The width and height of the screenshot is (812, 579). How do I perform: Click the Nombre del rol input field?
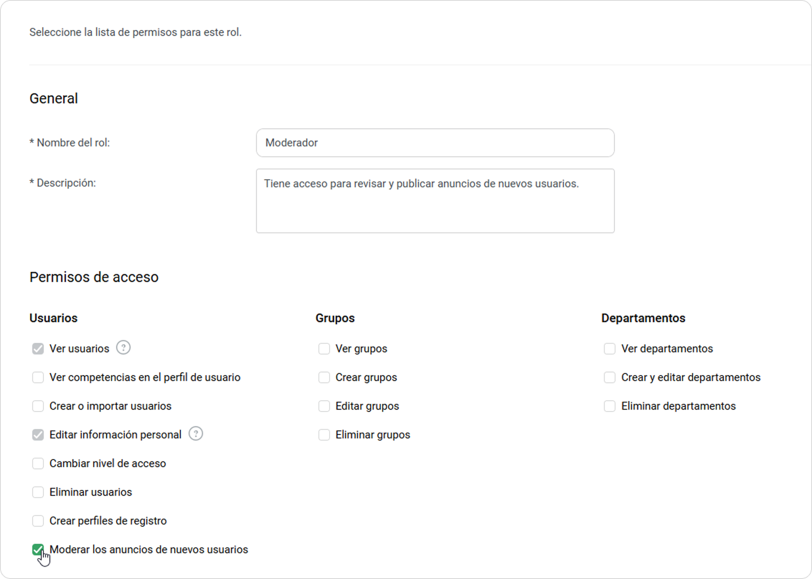[x=435, y=143]
